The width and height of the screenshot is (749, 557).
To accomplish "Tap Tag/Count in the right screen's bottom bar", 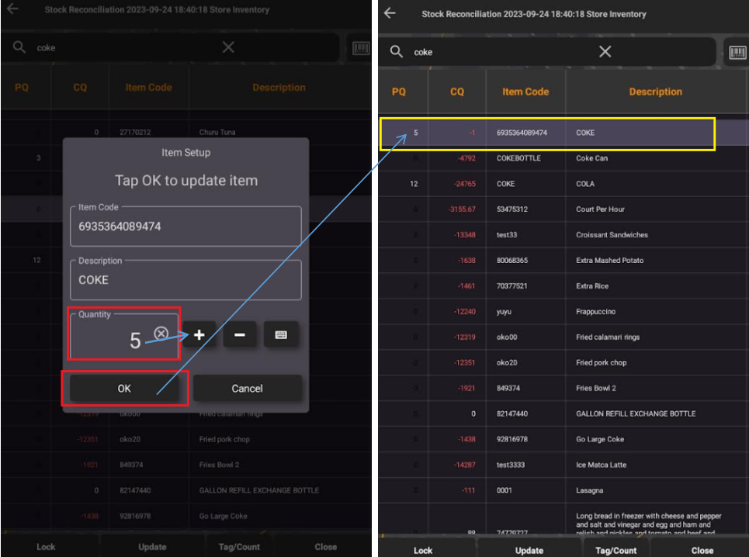I will [615, 550].
